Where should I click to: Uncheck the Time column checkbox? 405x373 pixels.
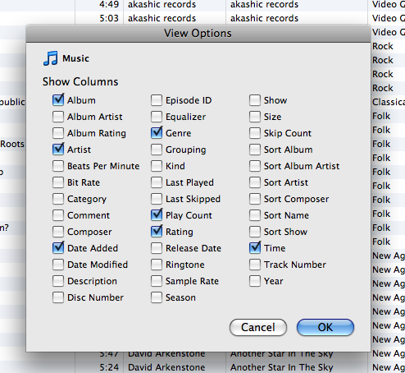[x=255, y=248]
